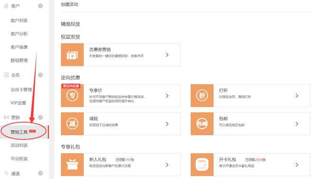Open VIP设置 in the sidebar
This screenshot has height=179, width=313.
tap(19, 103)
